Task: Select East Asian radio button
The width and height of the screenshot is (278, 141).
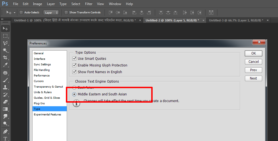Action: (74, 87)
